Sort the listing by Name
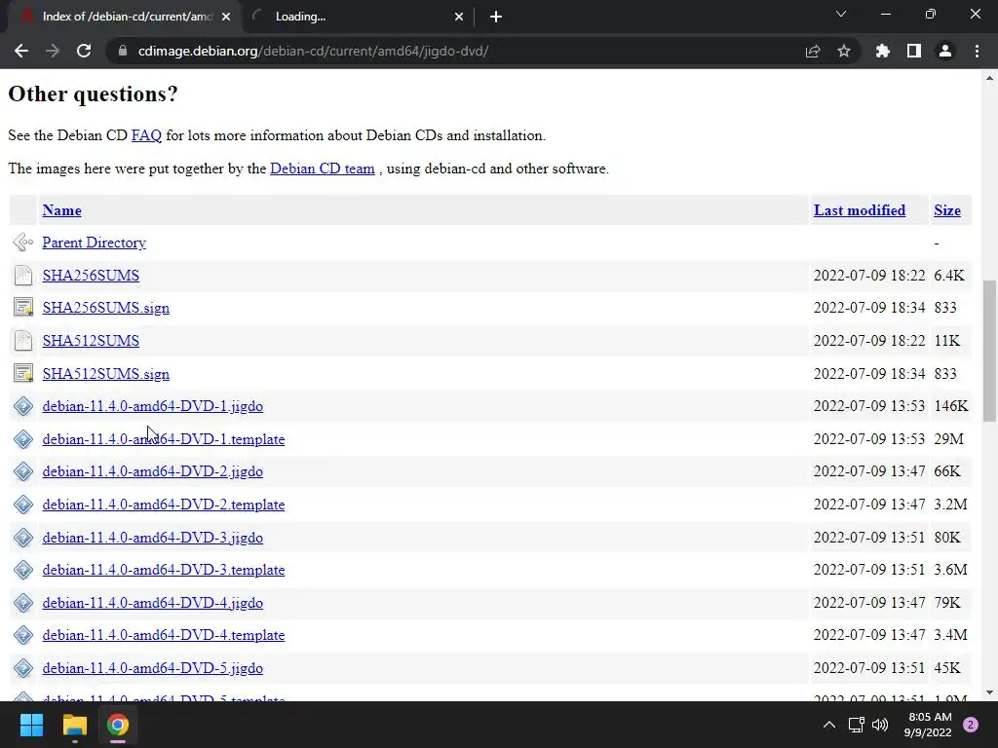Screen dimensions: 998x748 click(x=61, y=210)
